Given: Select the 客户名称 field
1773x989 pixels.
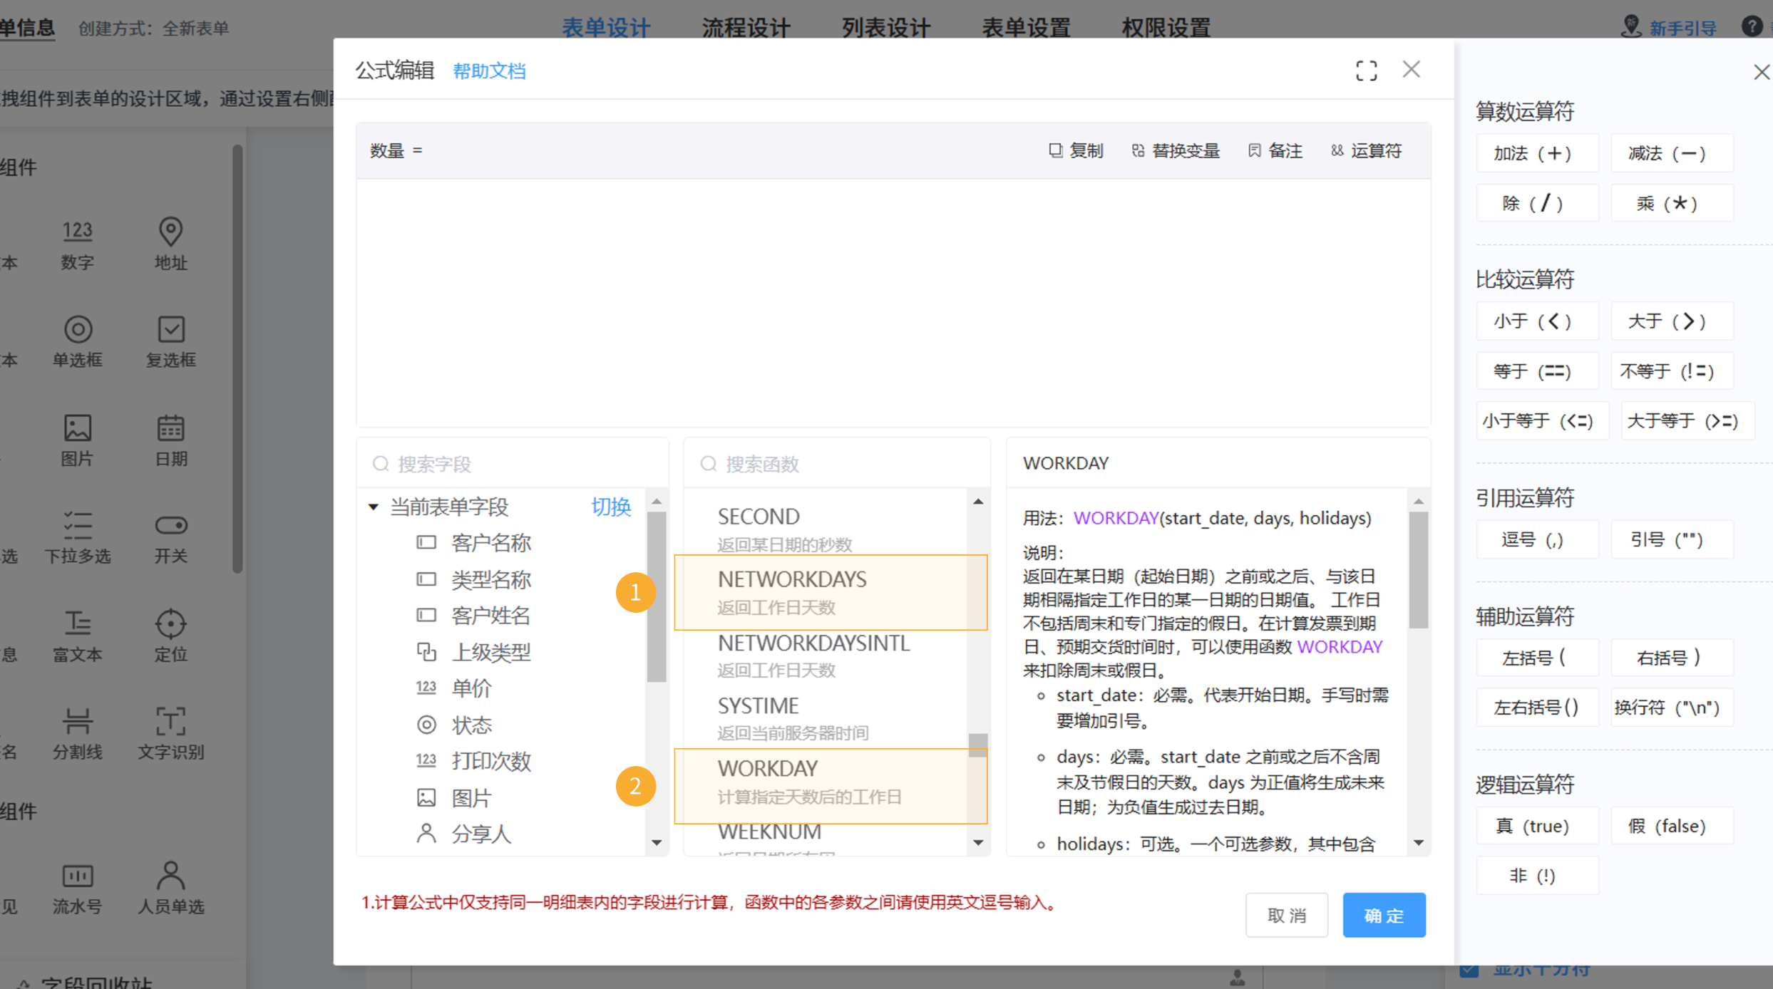Looking at the screenshot, I should pos(490,543).
